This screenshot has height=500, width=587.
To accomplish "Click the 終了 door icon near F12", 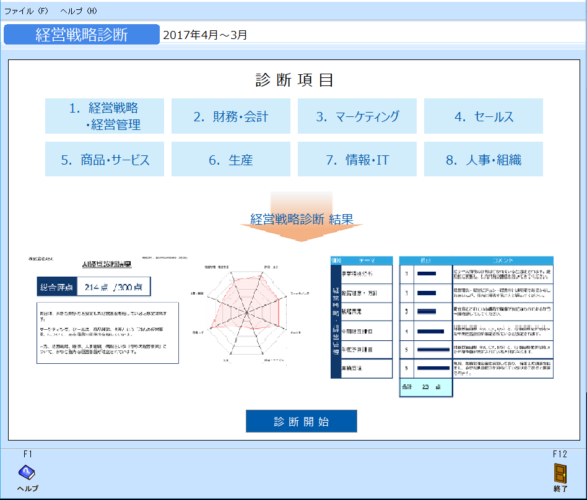I will pos(560,474).
